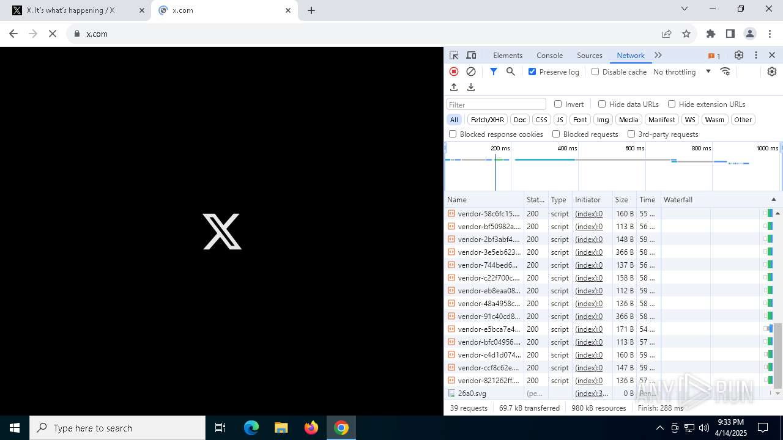Image resolution: width=783 pixels, height=440 pixels.
Task: Click the Network filter text input
Action: [496, 105]
